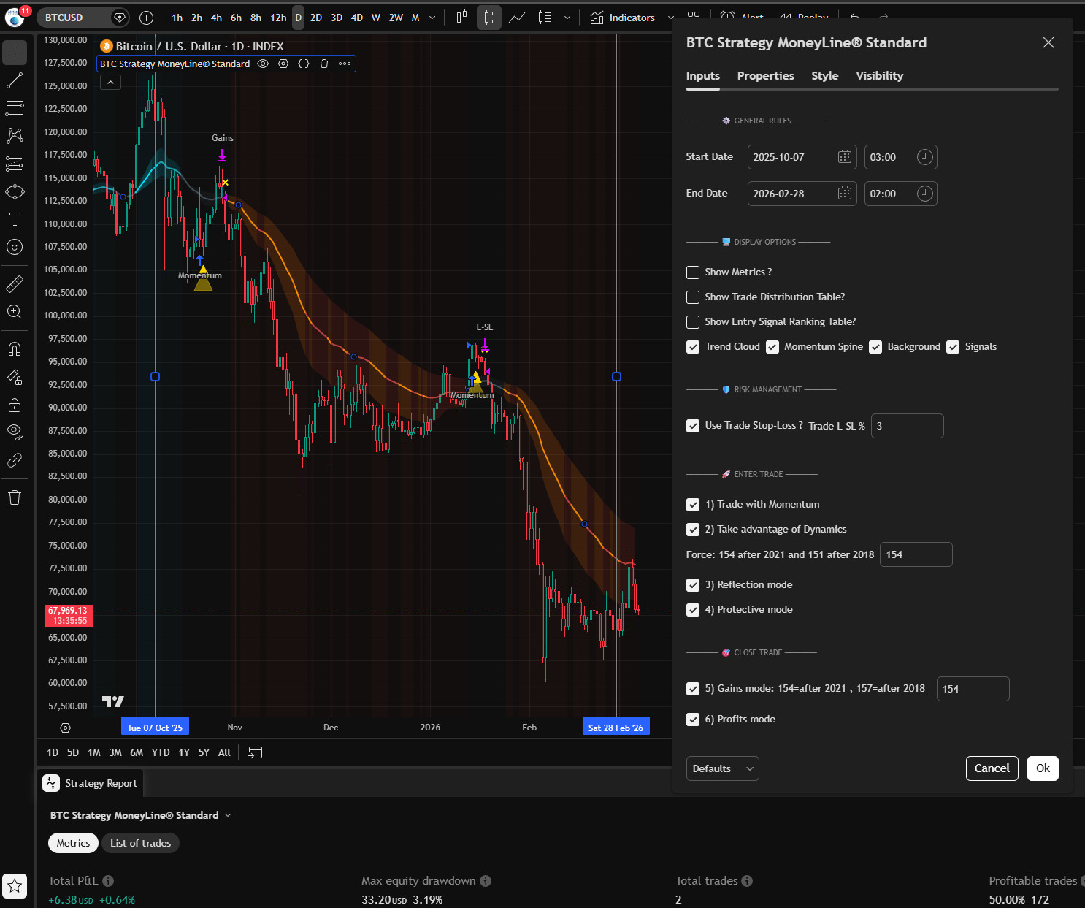The image size is (1085, 908).
Task: Open strategy settings gear in legend
Action: click(283, 64)
